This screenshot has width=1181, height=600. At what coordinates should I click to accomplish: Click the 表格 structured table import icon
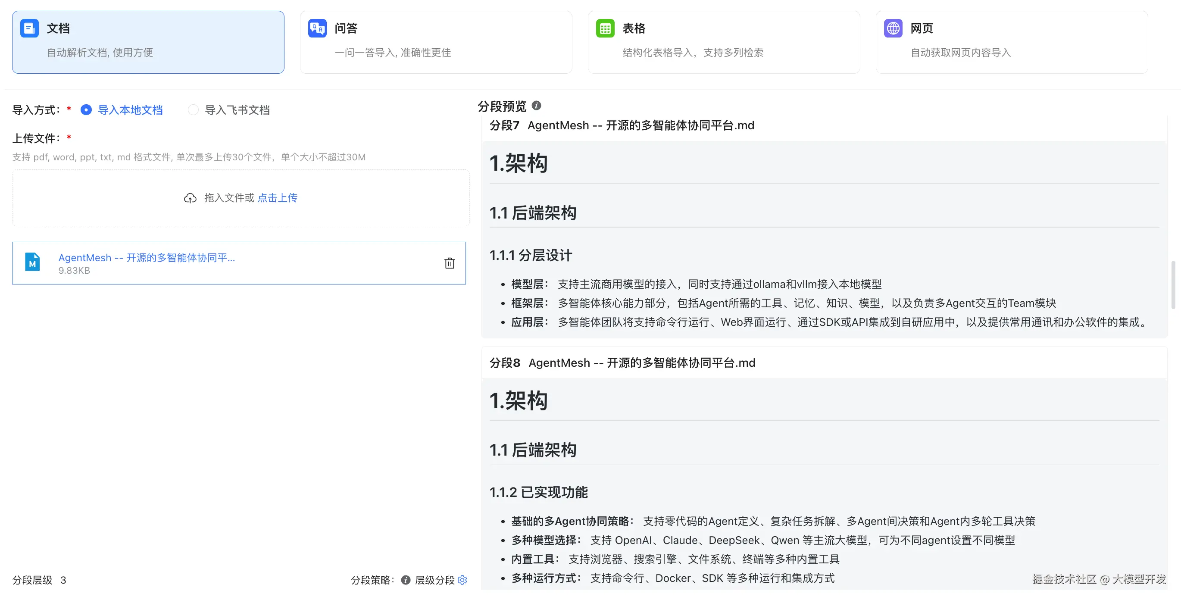pyautogui.click(x=605, y=28)
